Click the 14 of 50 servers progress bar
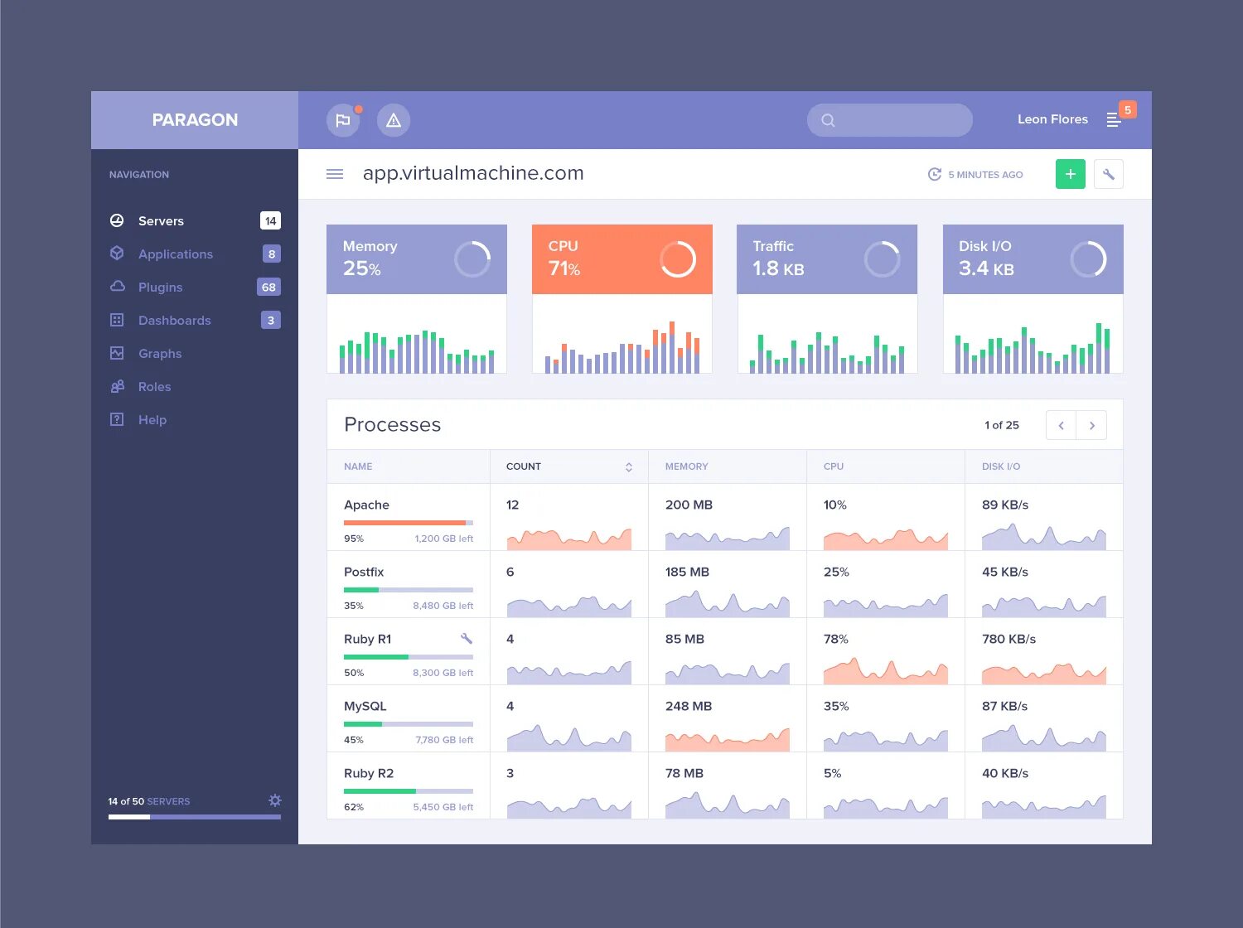 click(195, 817)
